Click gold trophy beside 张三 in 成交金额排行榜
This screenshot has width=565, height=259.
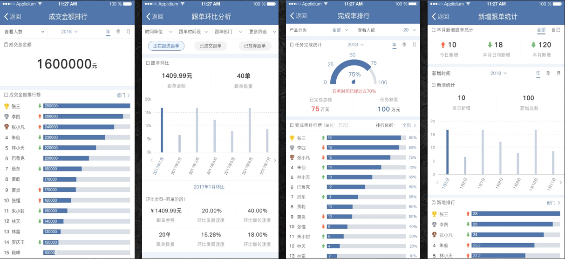click(6, 106)
